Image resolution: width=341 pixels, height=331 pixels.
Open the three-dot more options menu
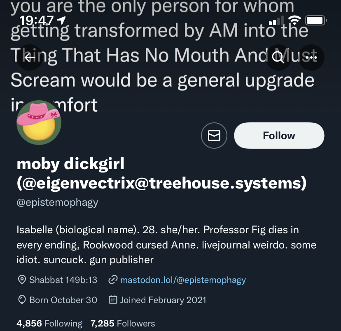311,57
